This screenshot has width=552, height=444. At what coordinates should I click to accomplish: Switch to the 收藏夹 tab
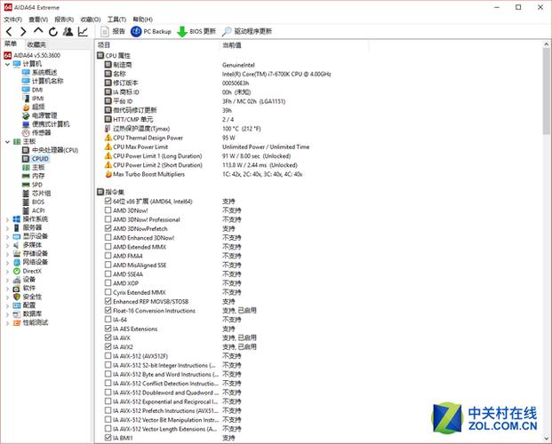tap(36, 44)
